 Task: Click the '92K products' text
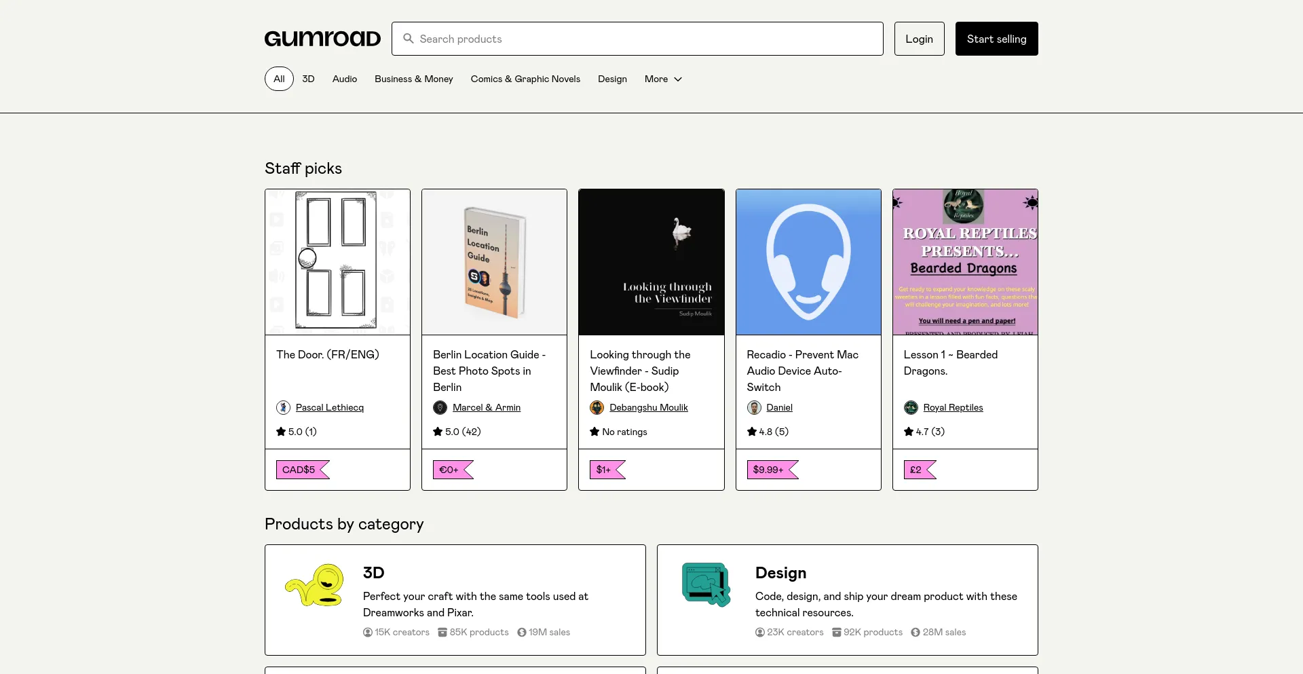[x=873, y=632]
